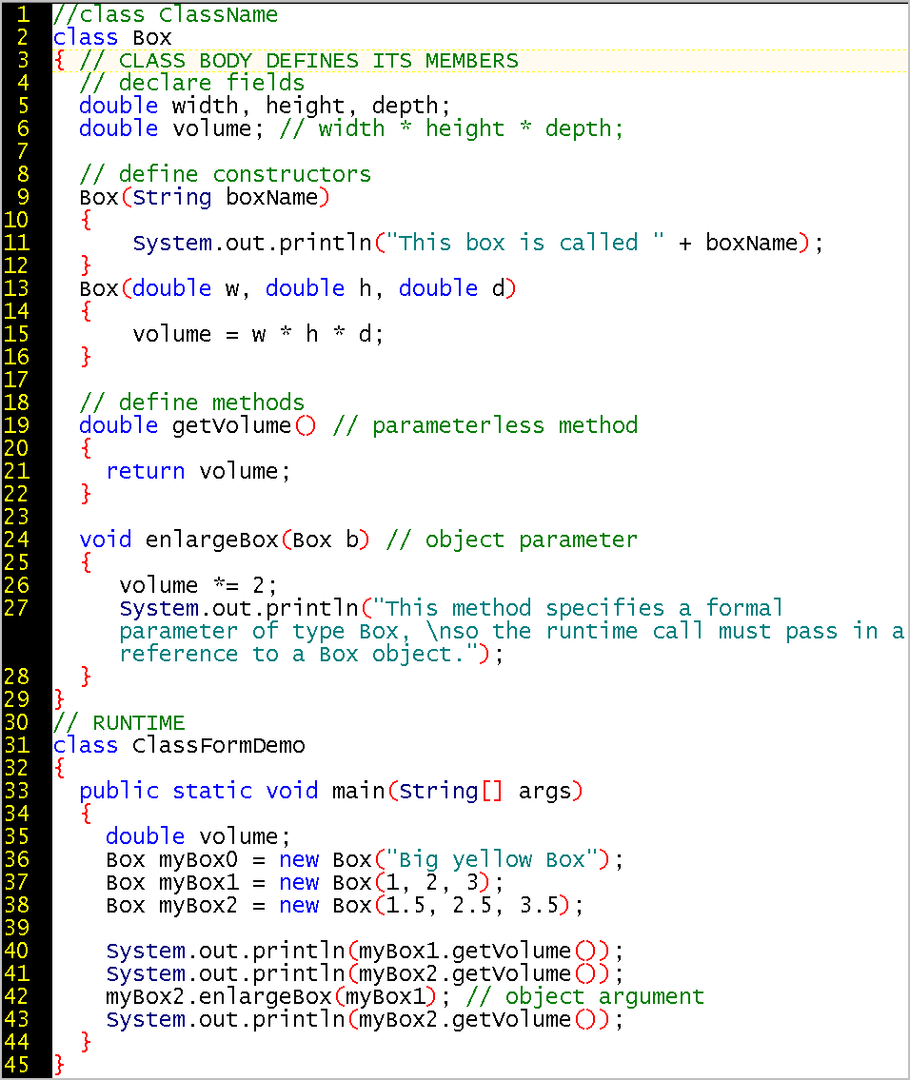Click line number 45 in the gutter
The image size is (910, 1080).
tap(16, 1065)
